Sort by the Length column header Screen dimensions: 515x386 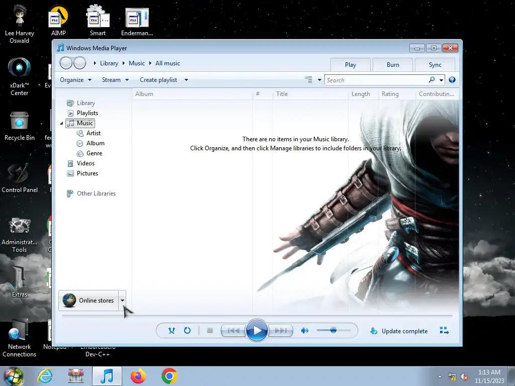(363, 94)
